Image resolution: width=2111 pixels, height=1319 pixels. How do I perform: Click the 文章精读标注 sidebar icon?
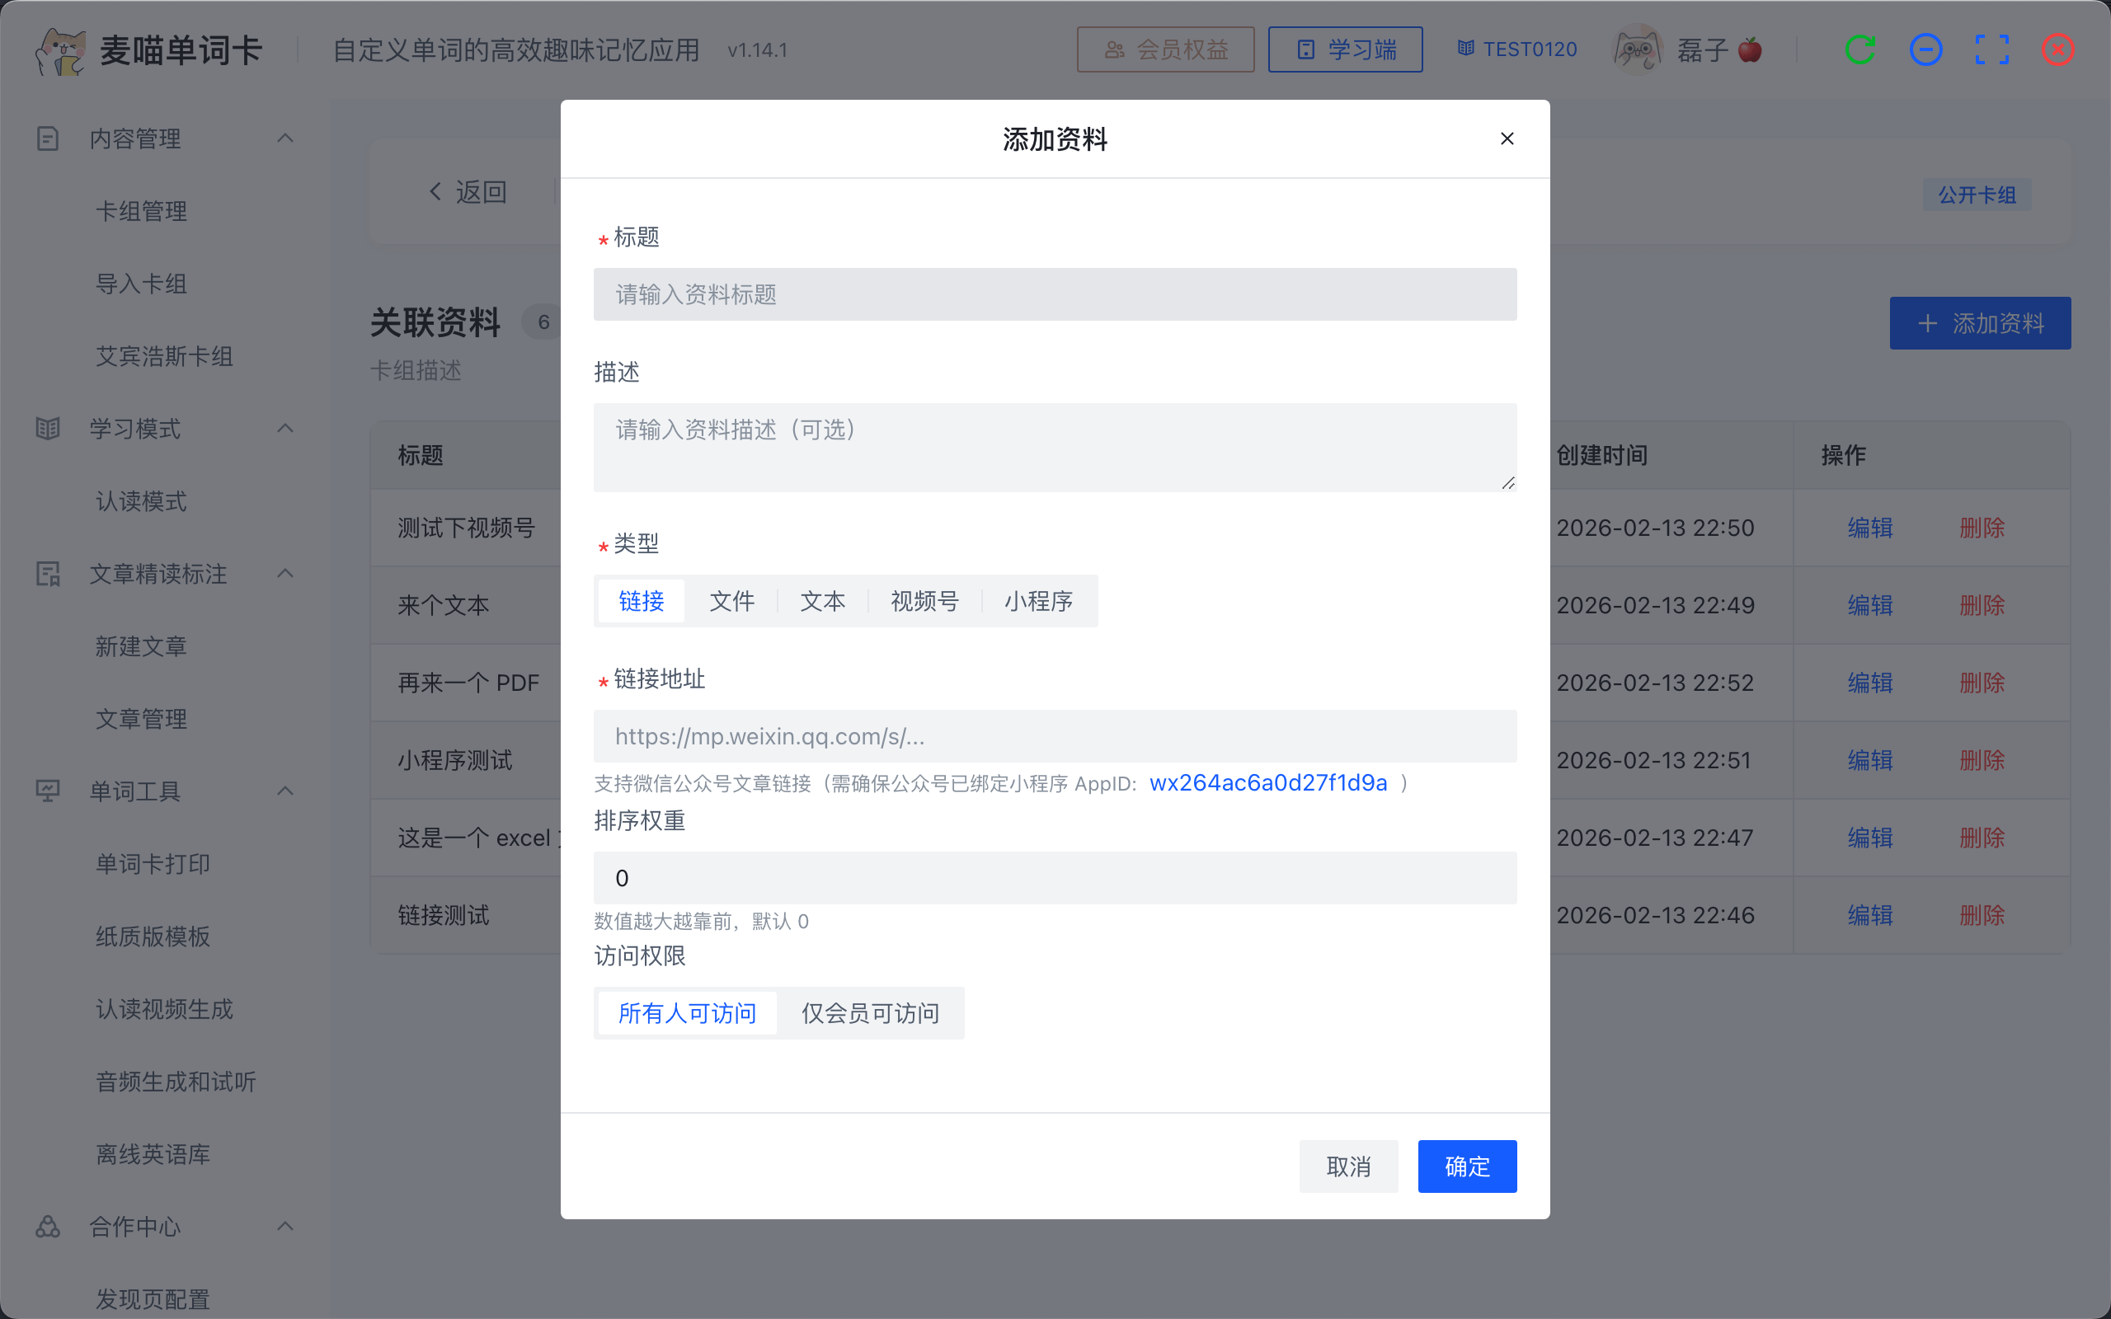point(47,574)
